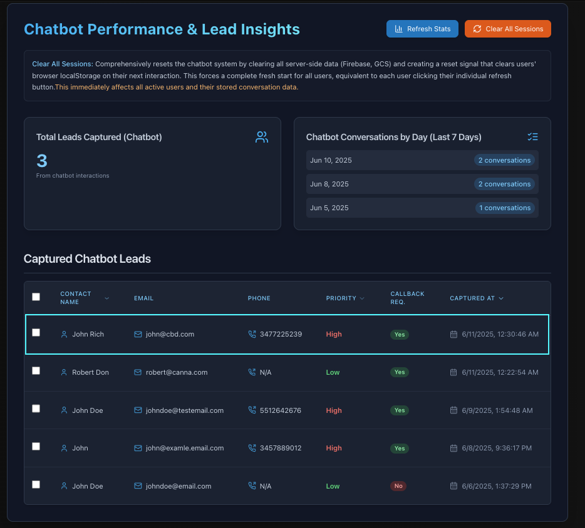Viewport: 585px width, 528px height.
Task: Click the Refresh Stats button
Action: [x=422, y=28]
